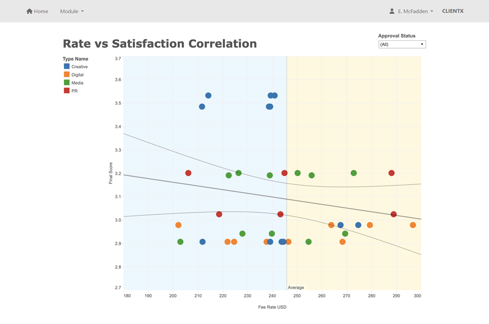Select the red data point at fee 245

point(284,173)
